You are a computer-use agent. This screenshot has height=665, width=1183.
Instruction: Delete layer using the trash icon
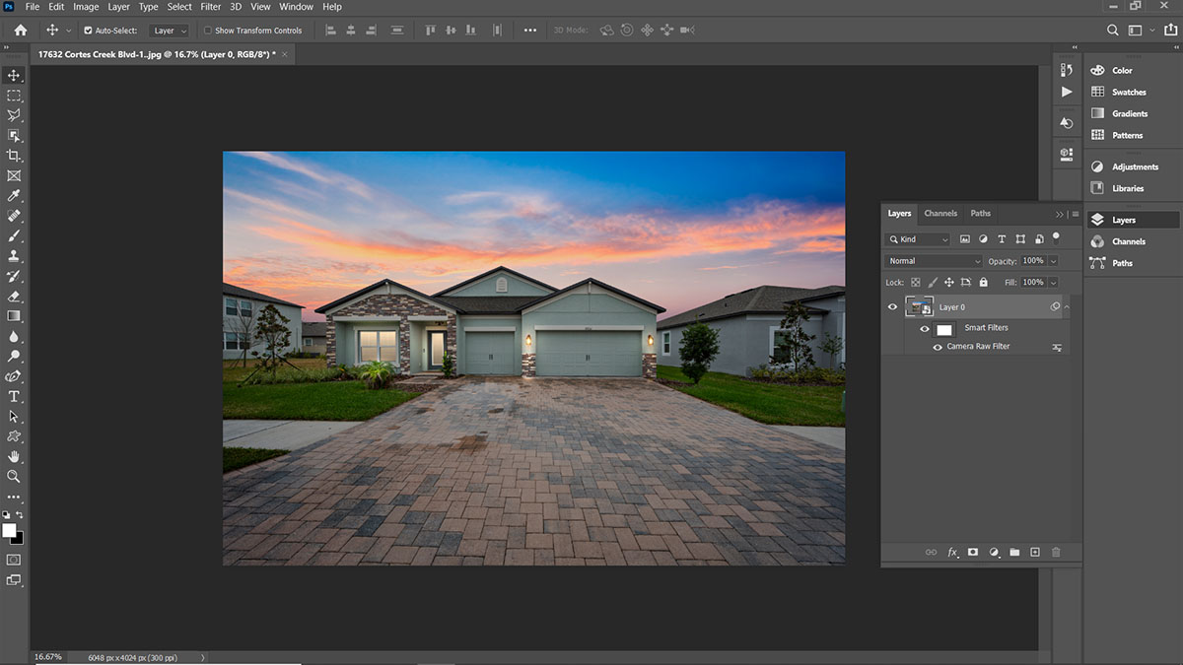click(1056, 553)
